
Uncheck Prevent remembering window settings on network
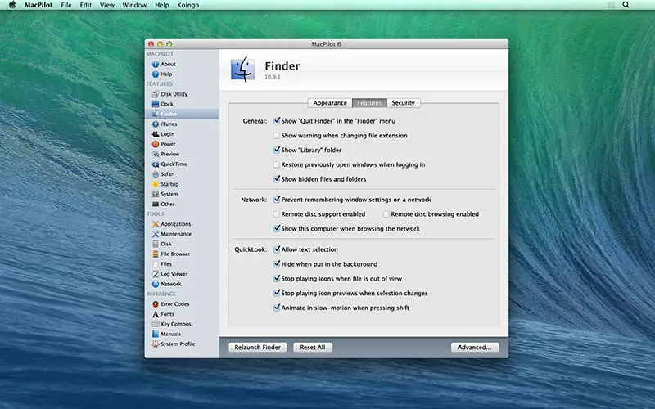pos(277,200)
